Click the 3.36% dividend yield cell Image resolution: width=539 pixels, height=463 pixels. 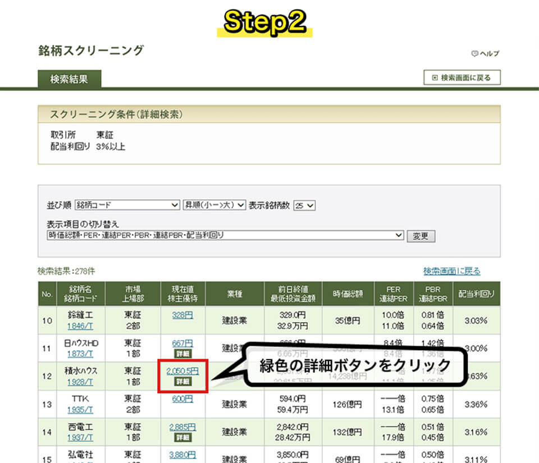(476, 404)
